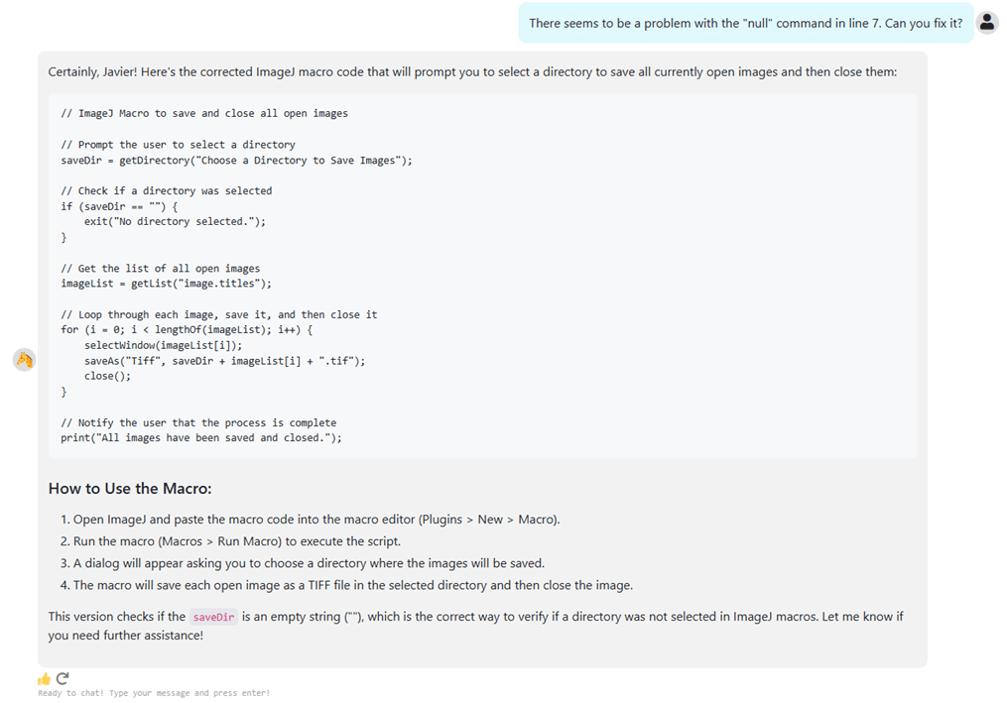Click the thumbs up feedback icon
The image size is (1007, 703).
[x=44, y=679]
